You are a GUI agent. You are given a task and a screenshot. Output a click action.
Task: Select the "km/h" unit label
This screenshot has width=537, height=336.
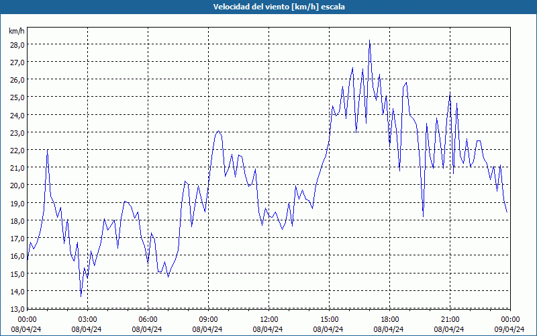[x=17, y=31]
